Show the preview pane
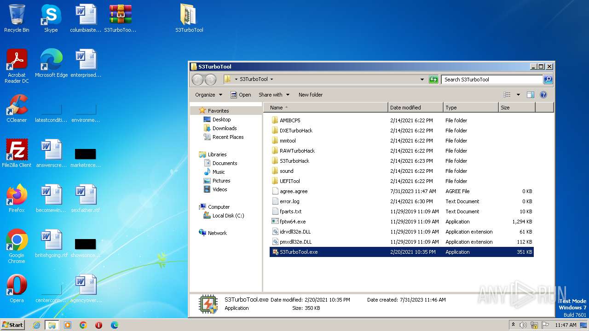 point(530,95)
